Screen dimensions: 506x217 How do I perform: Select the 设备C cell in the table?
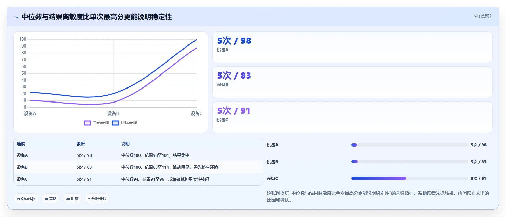pyautogui.click(x=22, y=179)
